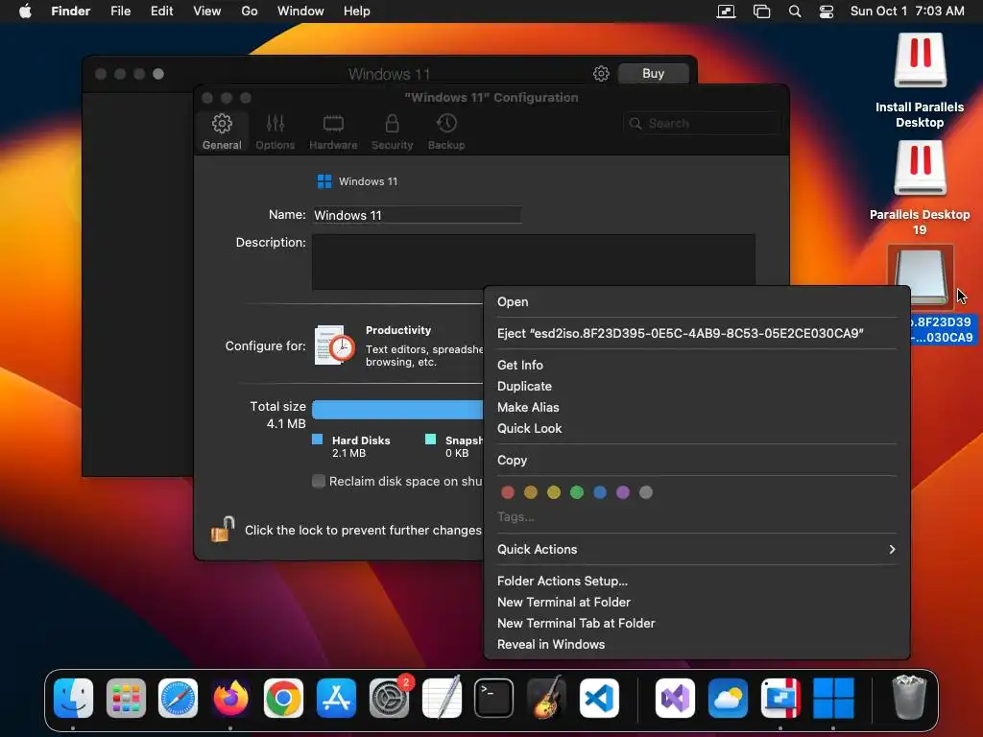Open App Store from the Dock

pos(336,698)
